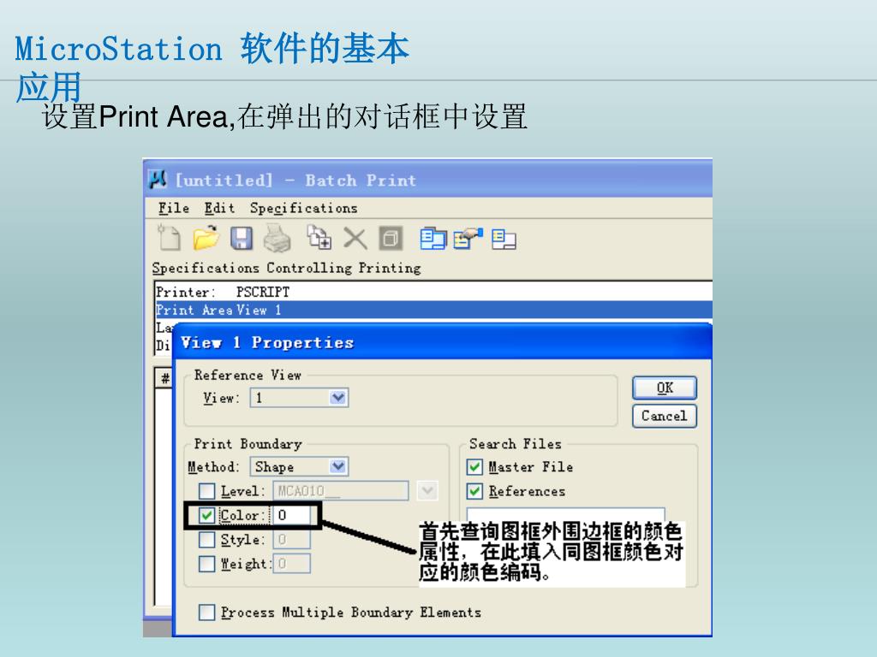The height and width of the screenshot is (657, 877).
Task: Check Process Multiple Boundary Elements
Action: [x=207, y=613]
